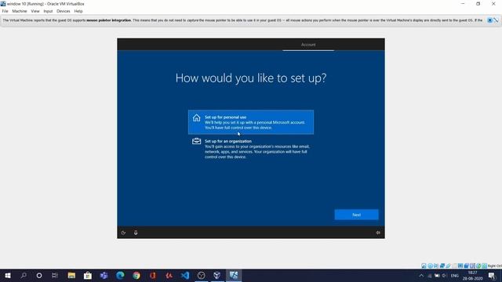Open VirtualBox Manager from the taskbar
The image size is (502, 282).
tap(217, 275)
